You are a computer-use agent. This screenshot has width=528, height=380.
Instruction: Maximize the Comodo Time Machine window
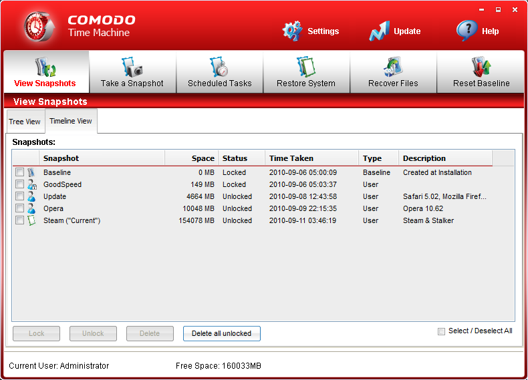(498, 10)
